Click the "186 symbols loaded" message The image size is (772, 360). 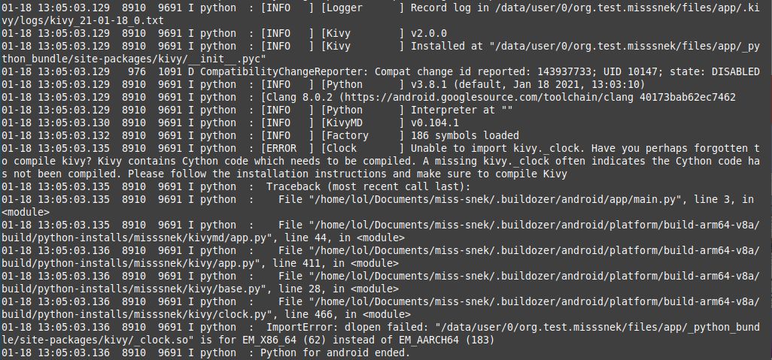point(465,135)
